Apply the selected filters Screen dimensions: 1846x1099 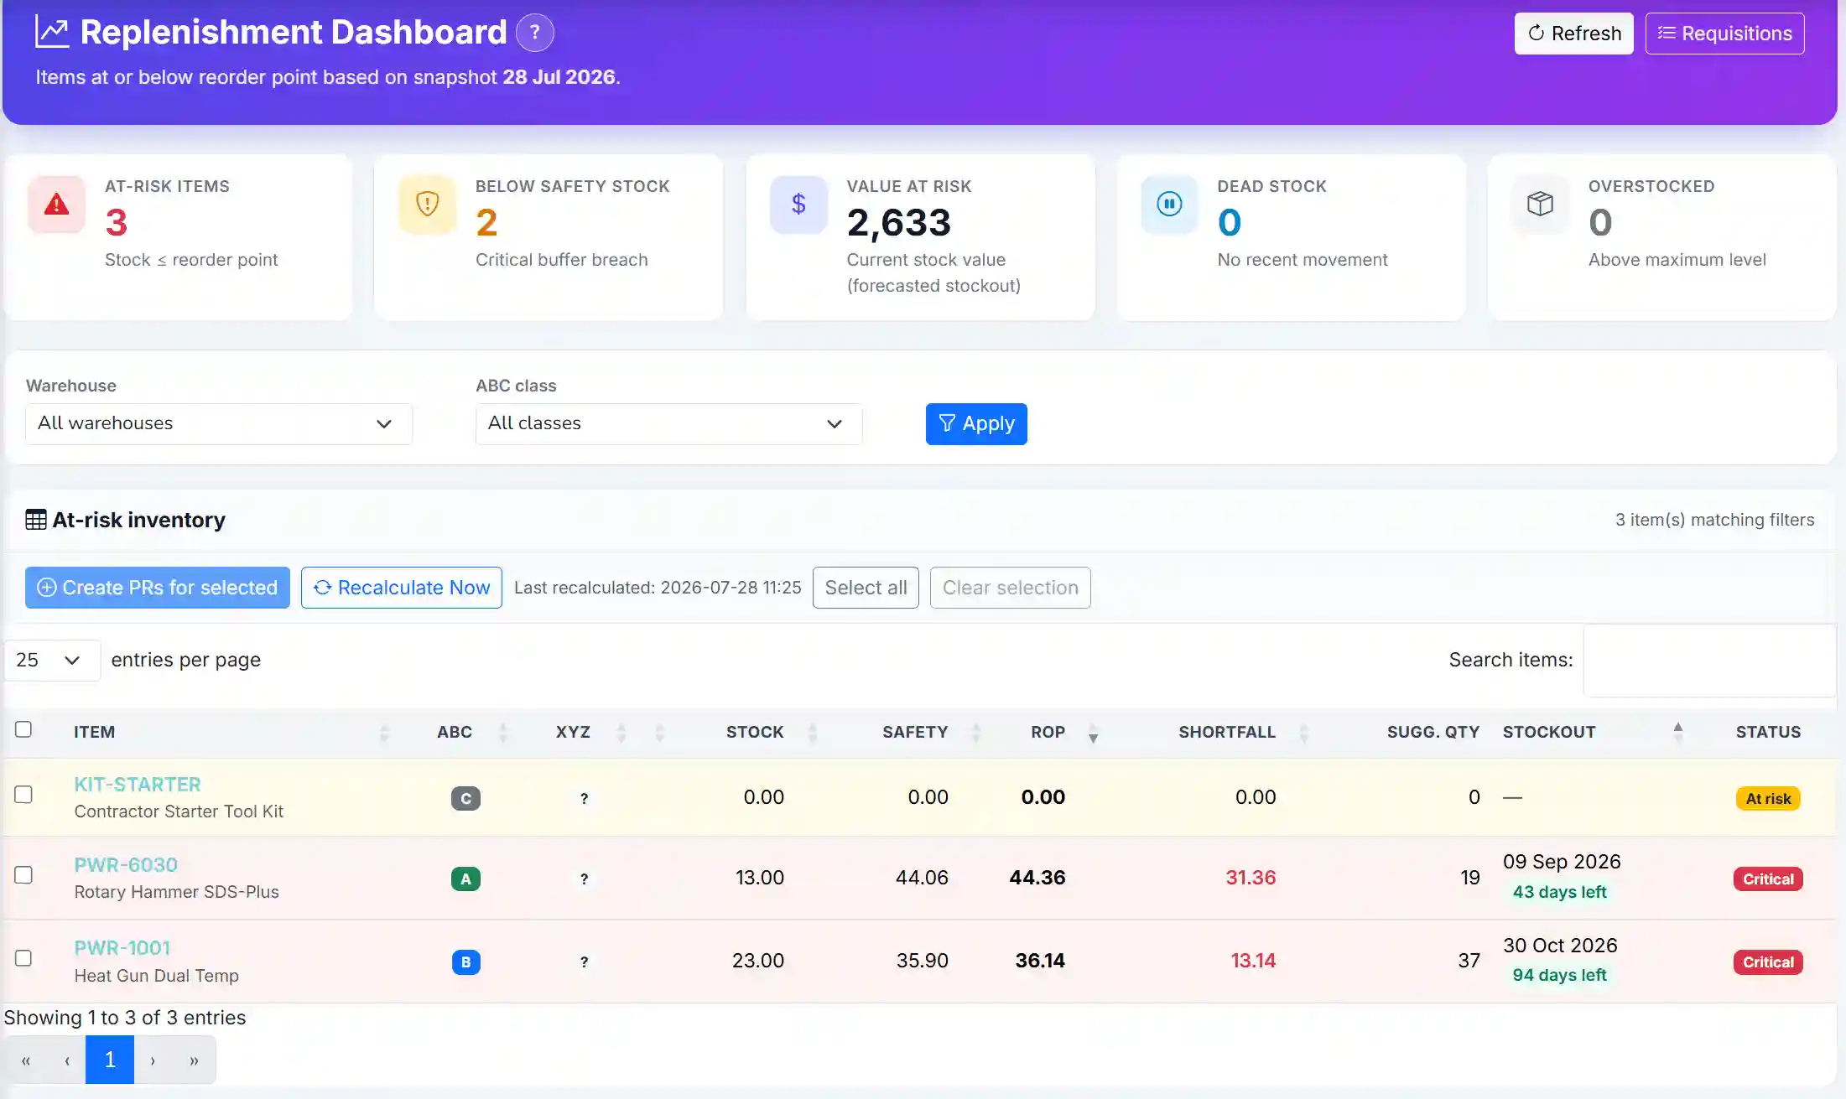(976, 423)
